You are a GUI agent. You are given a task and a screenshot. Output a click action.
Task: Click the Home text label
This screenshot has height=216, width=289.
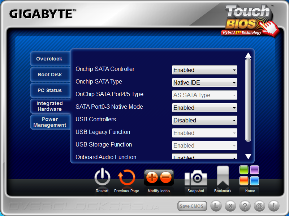click(250, 191)
